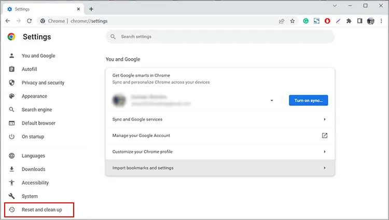Screen dimensions: 389x220
Task: Open Autofill settings section
Action: 29,69
